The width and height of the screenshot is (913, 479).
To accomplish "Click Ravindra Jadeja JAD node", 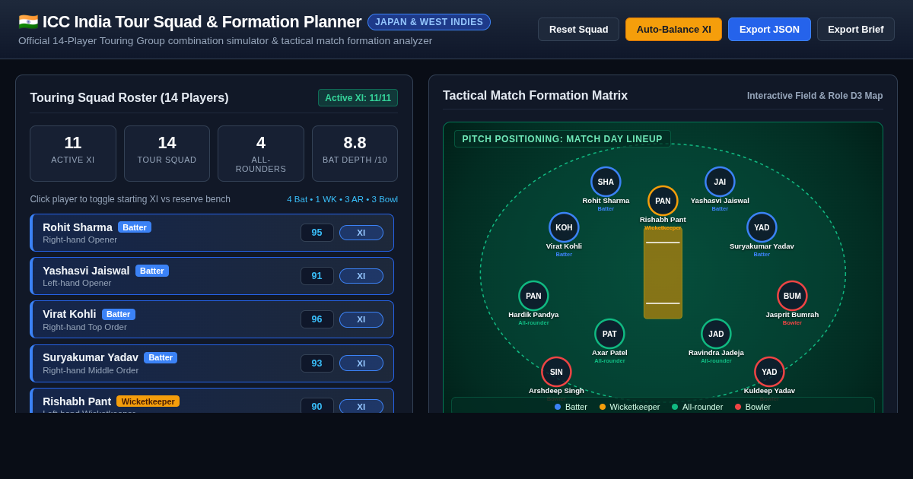I will [x=716, y=334].
